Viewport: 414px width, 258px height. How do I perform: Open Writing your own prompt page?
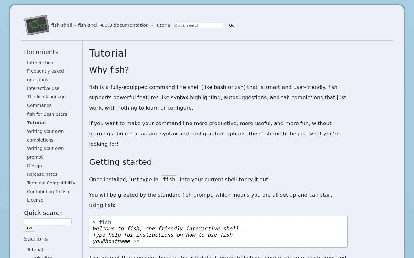[46, 153]
